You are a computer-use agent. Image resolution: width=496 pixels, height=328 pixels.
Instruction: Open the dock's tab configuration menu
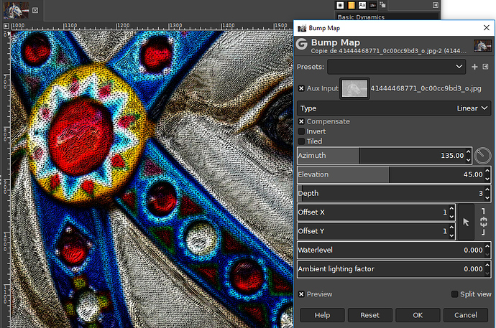436,5
